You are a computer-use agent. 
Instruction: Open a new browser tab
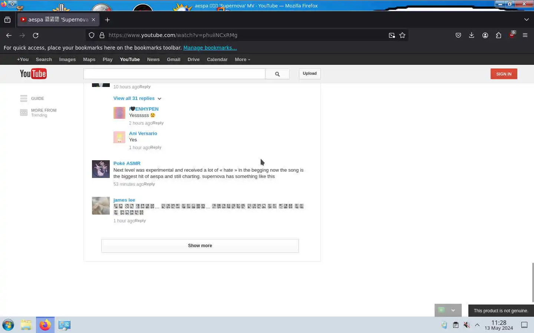click(108, 20)
